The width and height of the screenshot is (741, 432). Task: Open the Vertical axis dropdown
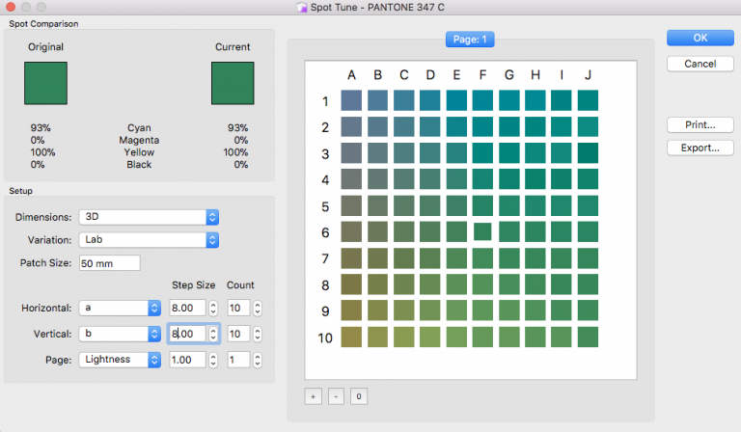coord(120,334)
